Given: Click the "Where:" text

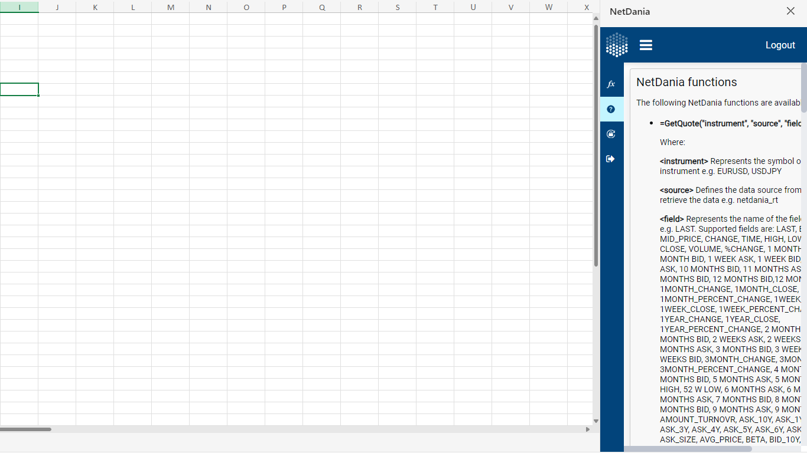Looking at the screenshot, I should pyautogui.click(x=672, y=142).
